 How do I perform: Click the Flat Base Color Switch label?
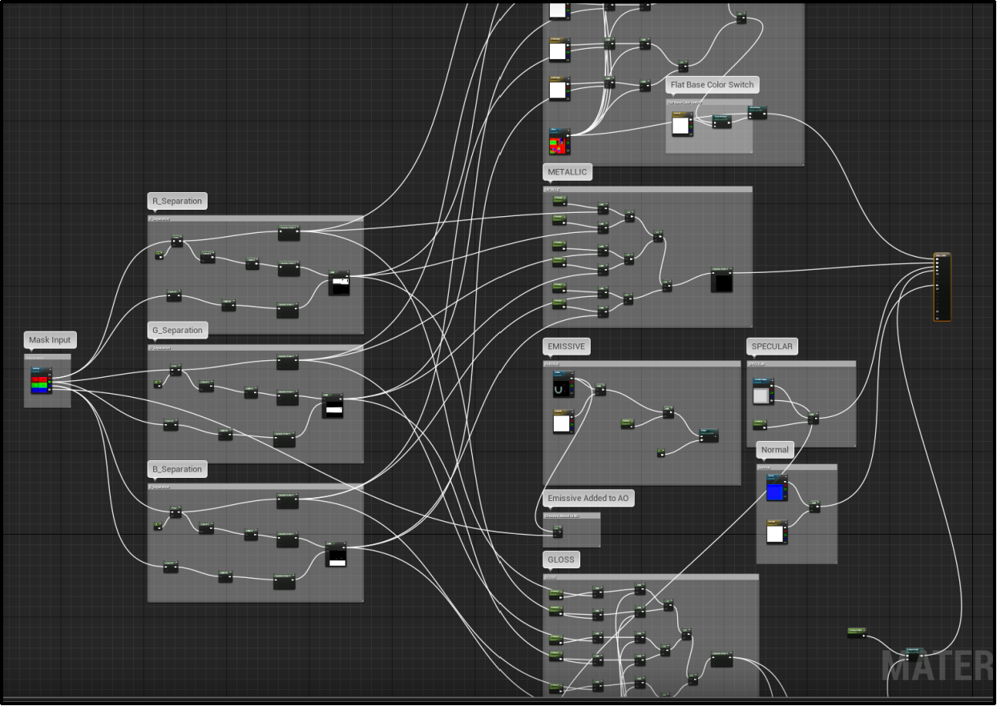pyautogui.click(x=712, y=85)
